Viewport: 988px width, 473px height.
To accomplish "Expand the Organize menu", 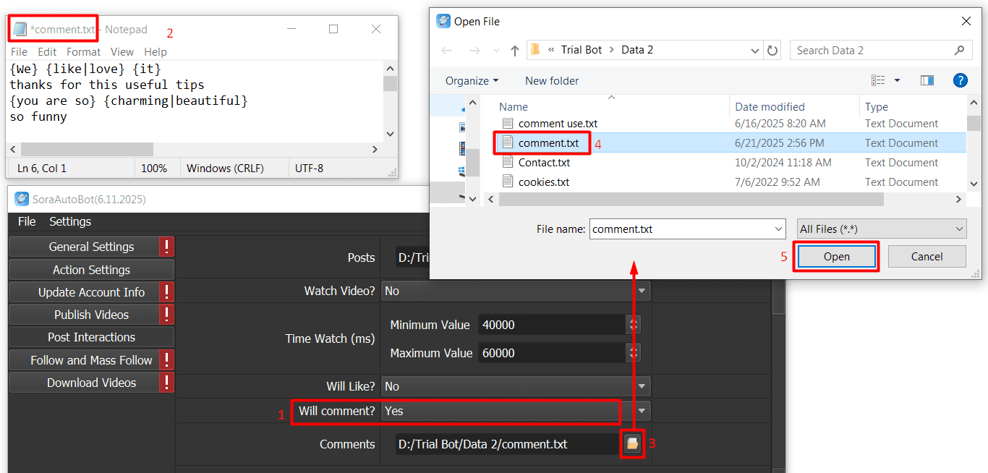I will 472,81.
